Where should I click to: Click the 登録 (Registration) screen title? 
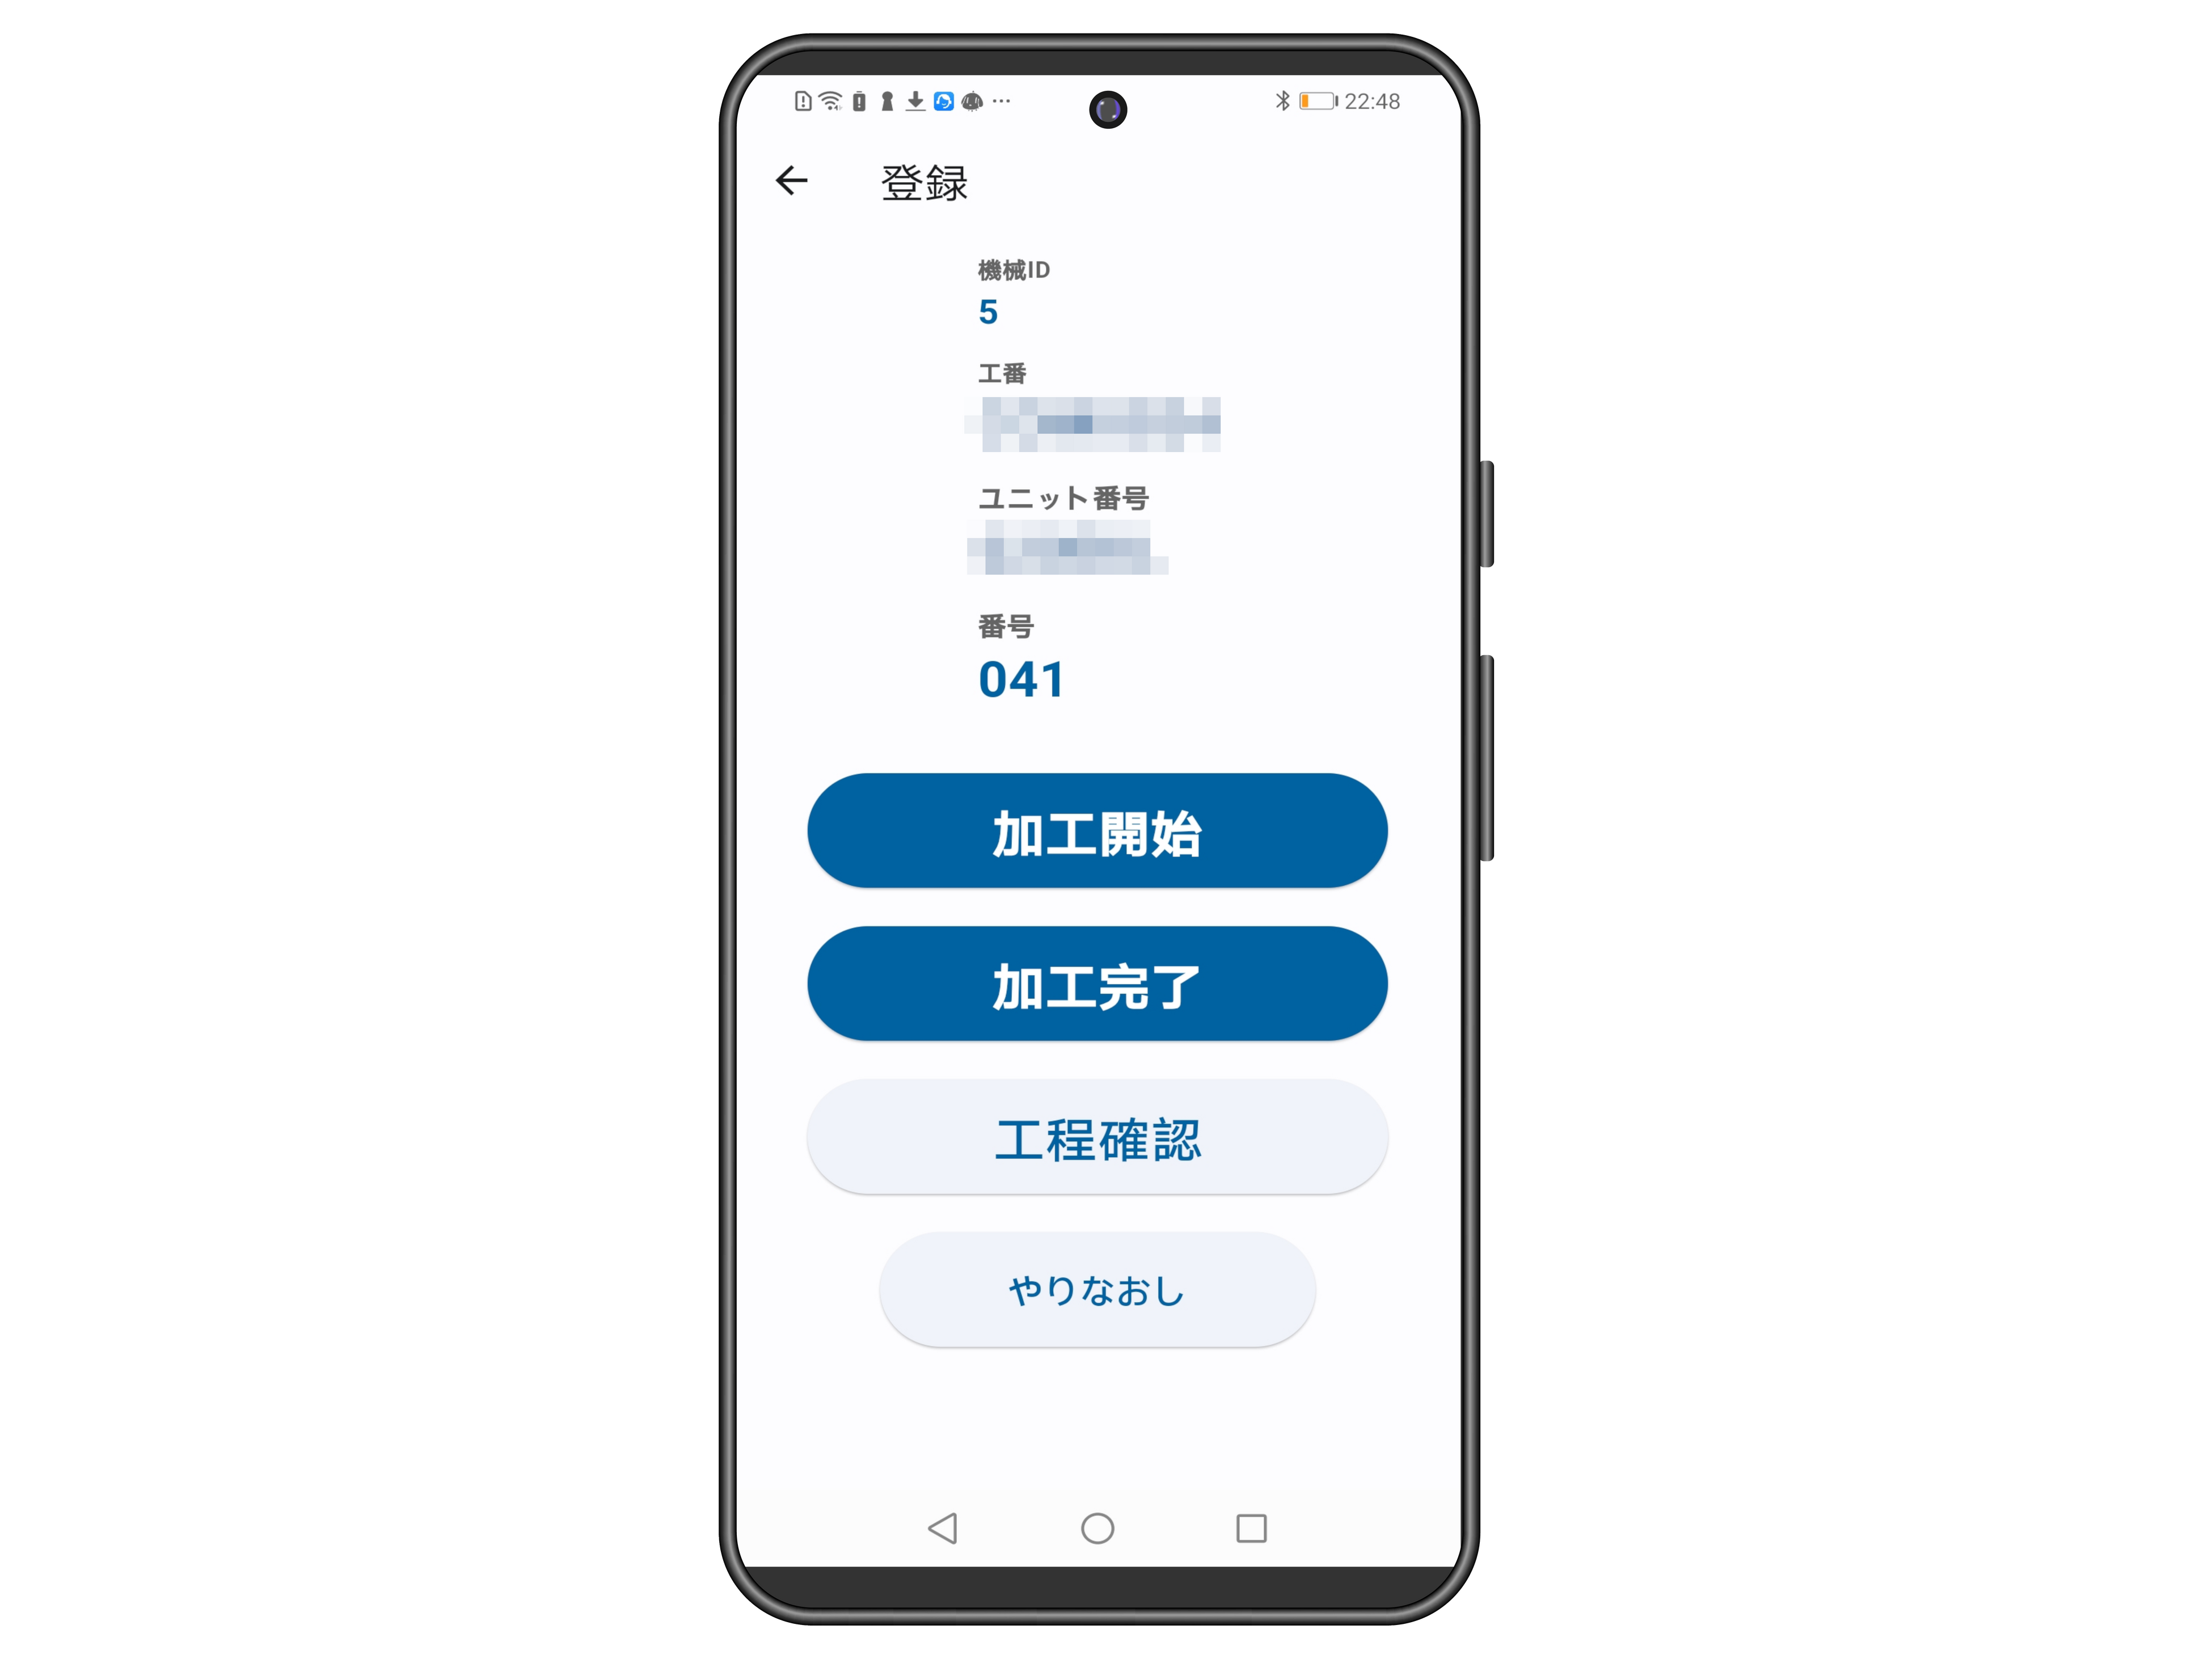tap(923, 181)
